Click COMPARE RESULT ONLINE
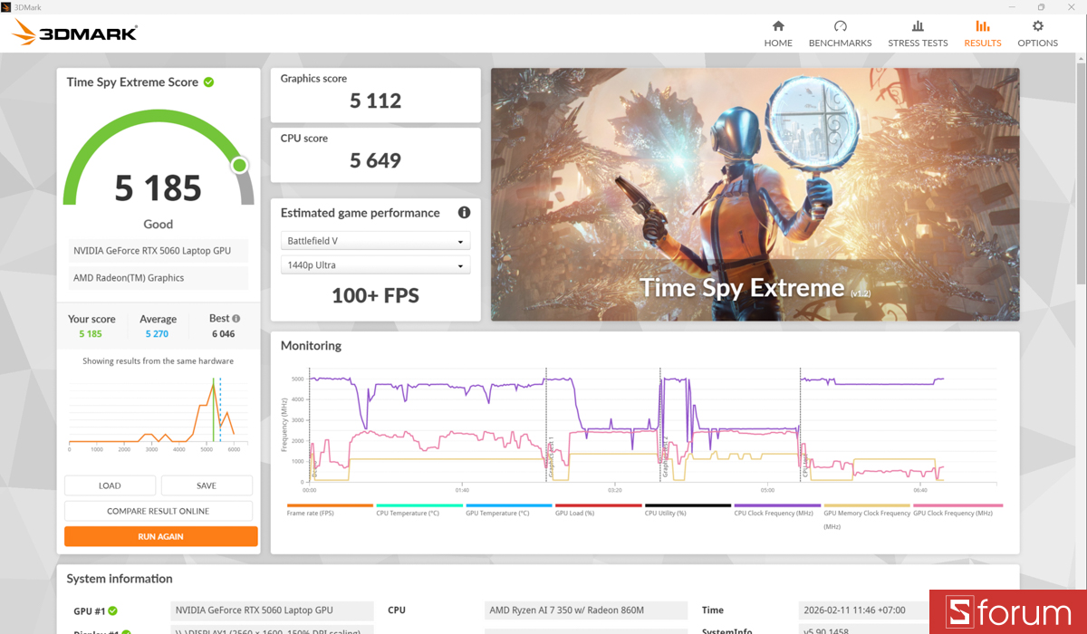 pyautogui.click(x=160, y=510)
